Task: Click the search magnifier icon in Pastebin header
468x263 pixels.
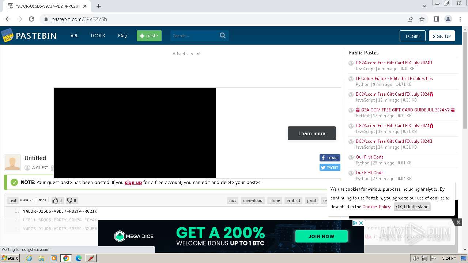Action: pyautogui.click(x=223, y=35)
